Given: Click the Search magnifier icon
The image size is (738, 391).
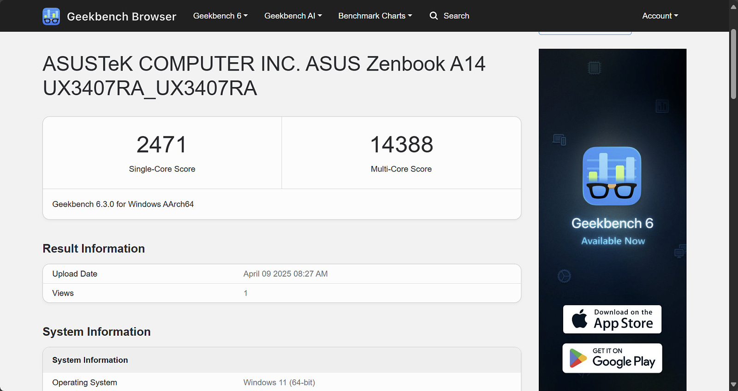Looking at the screenshot, I should (434, 16).
